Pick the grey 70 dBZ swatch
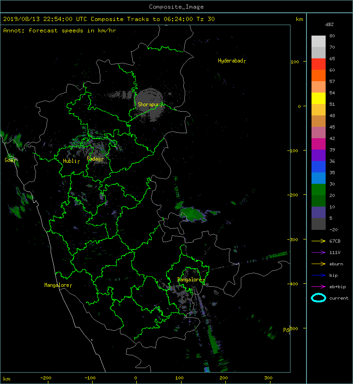Image resolution: width=353 pixels, height=384 pixels. pyautogui.click(x=318, y=52)
